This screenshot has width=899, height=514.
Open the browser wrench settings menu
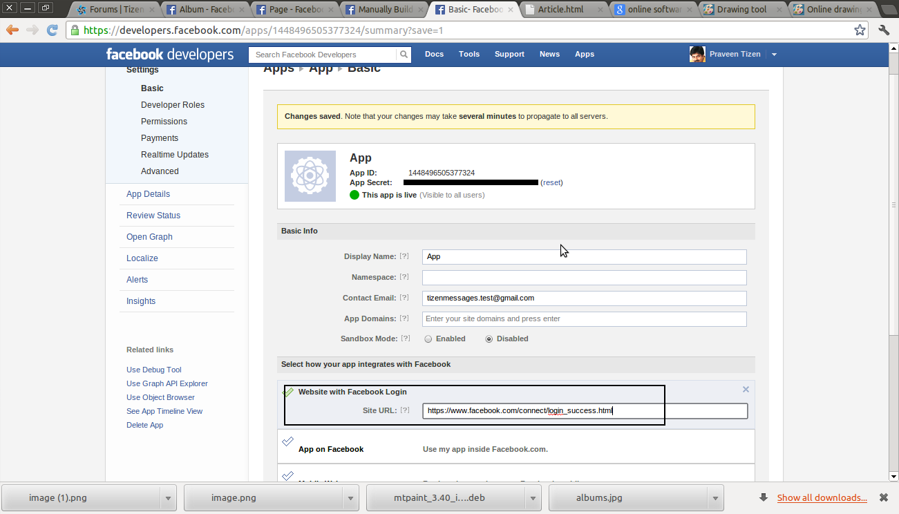point(884,30)
